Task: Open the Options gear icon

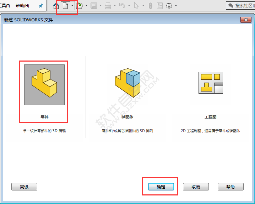Action: [169, 6]
